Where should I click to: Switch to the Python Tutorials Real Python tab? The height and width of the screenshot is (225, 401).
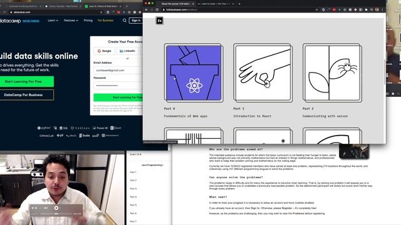63,6
